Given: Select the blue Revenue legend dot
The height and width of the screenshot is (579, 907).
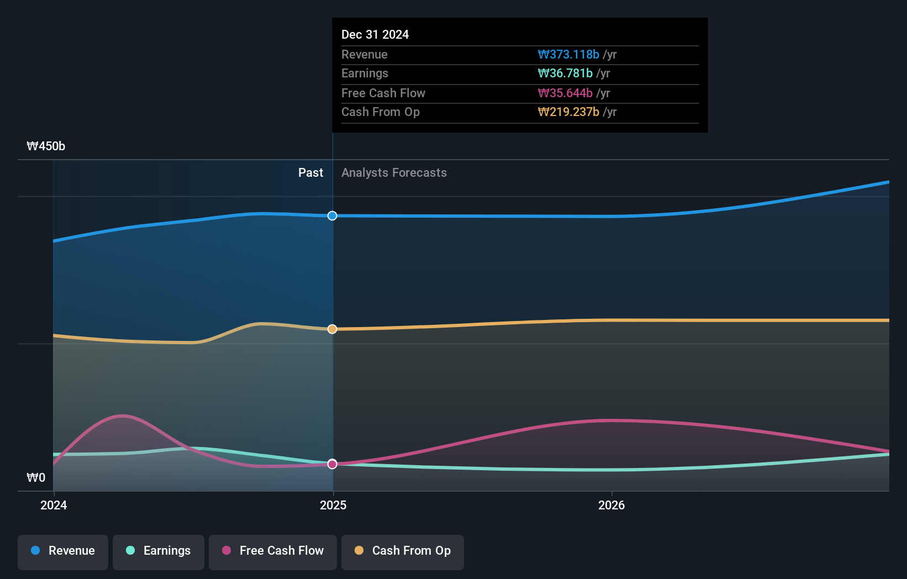Looking at the screenshot, I should point(35,551).
